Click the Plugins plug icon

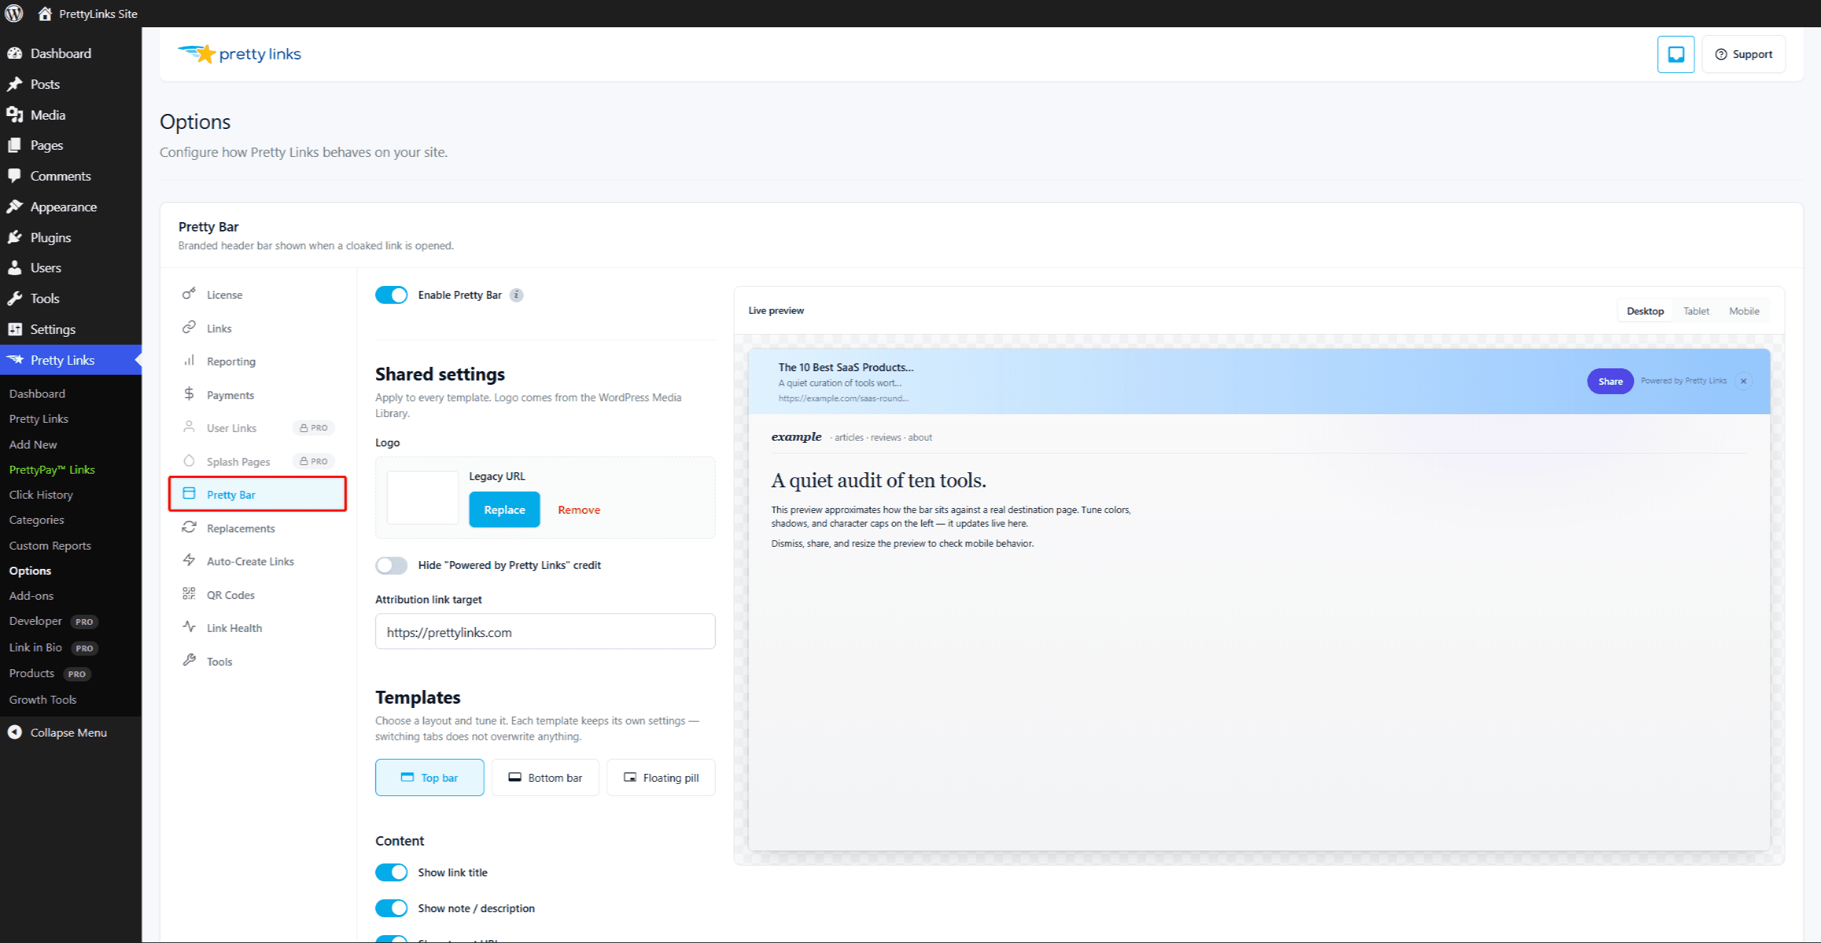pos(14,237)
